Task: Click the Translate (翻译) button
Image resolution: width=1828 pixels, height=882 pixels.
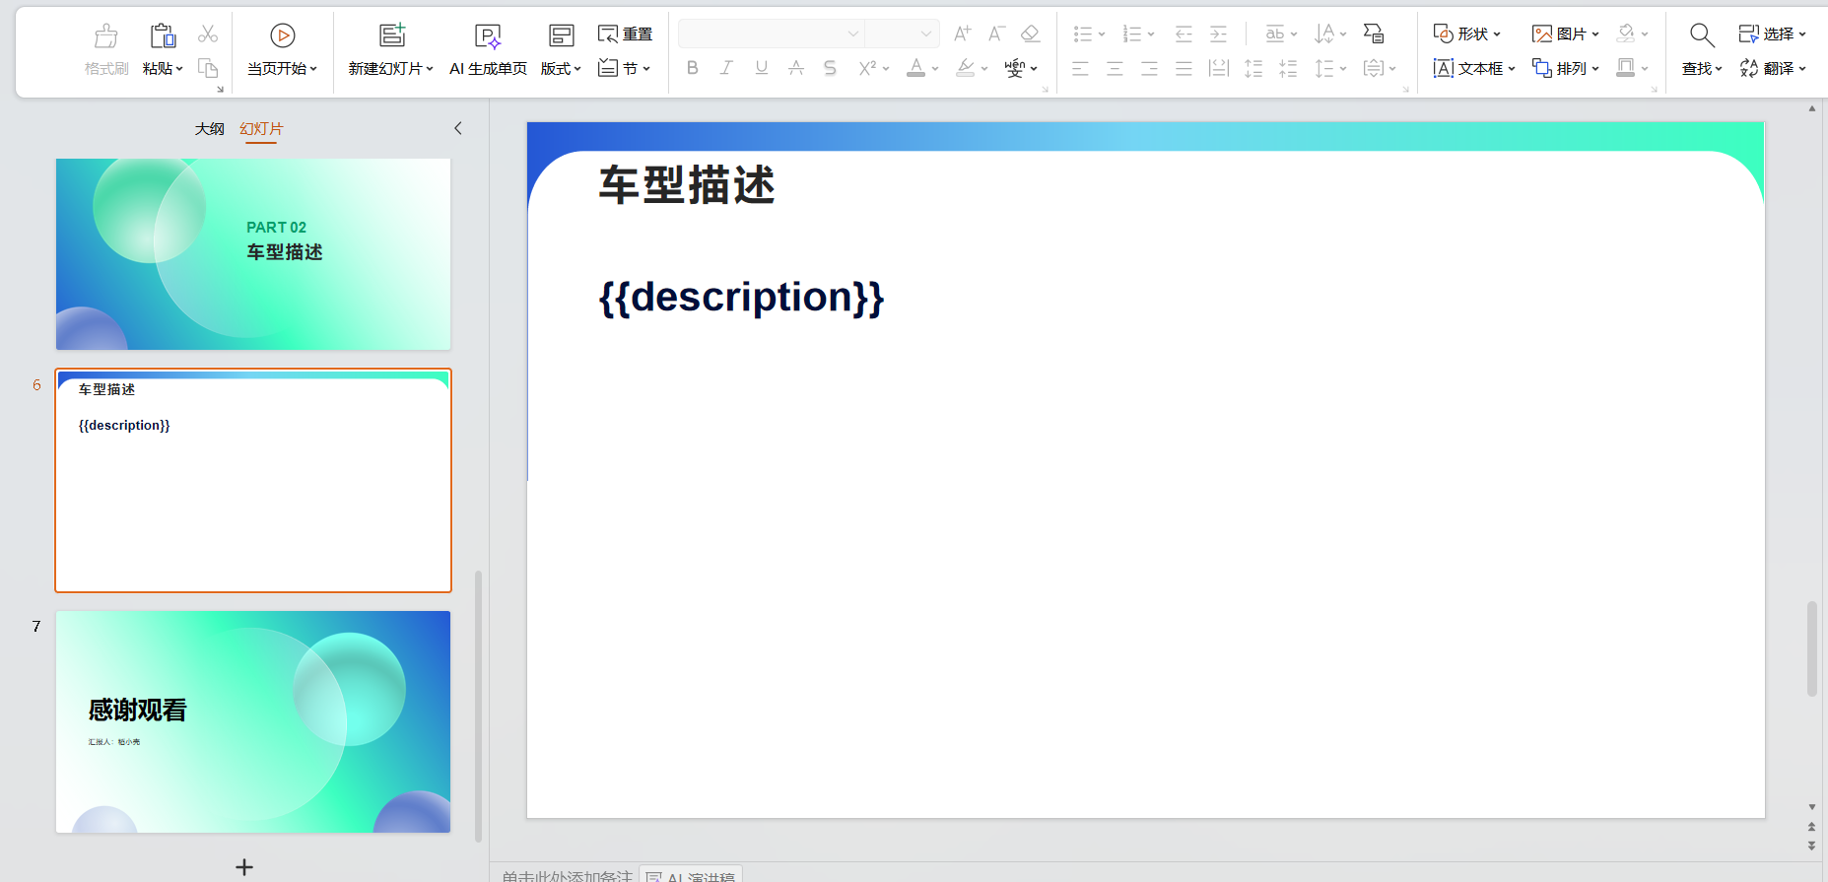Action: coord(1773,68)
